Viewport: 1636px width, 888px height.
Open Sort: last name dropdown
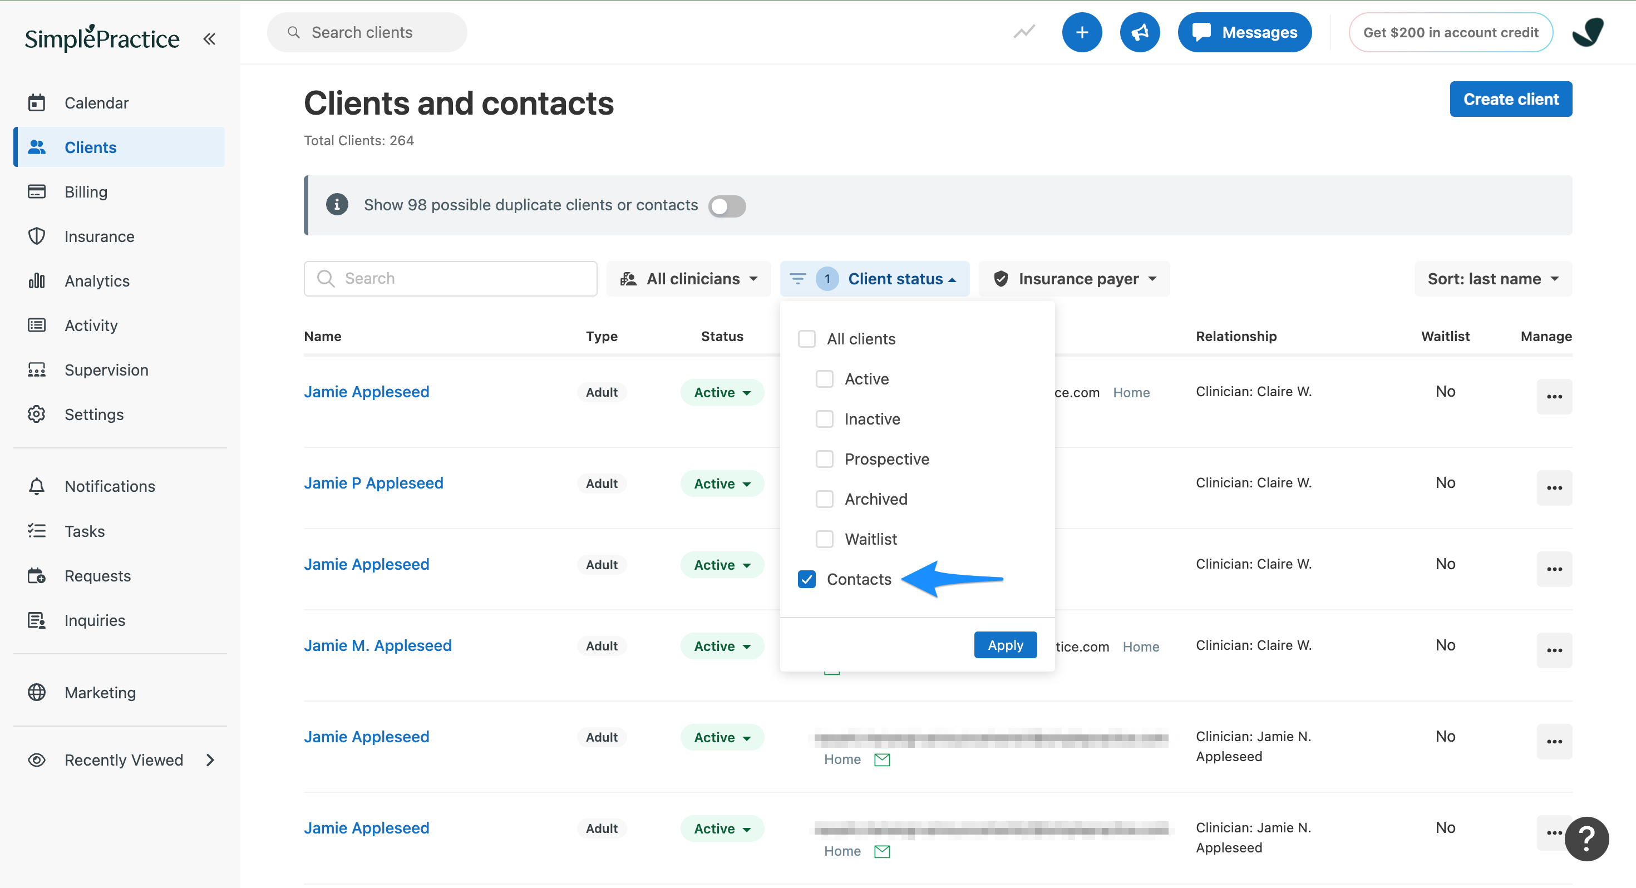(x=1493, y=278)
